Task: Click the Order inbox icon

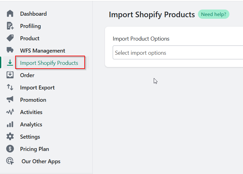Action: (10, 75)
